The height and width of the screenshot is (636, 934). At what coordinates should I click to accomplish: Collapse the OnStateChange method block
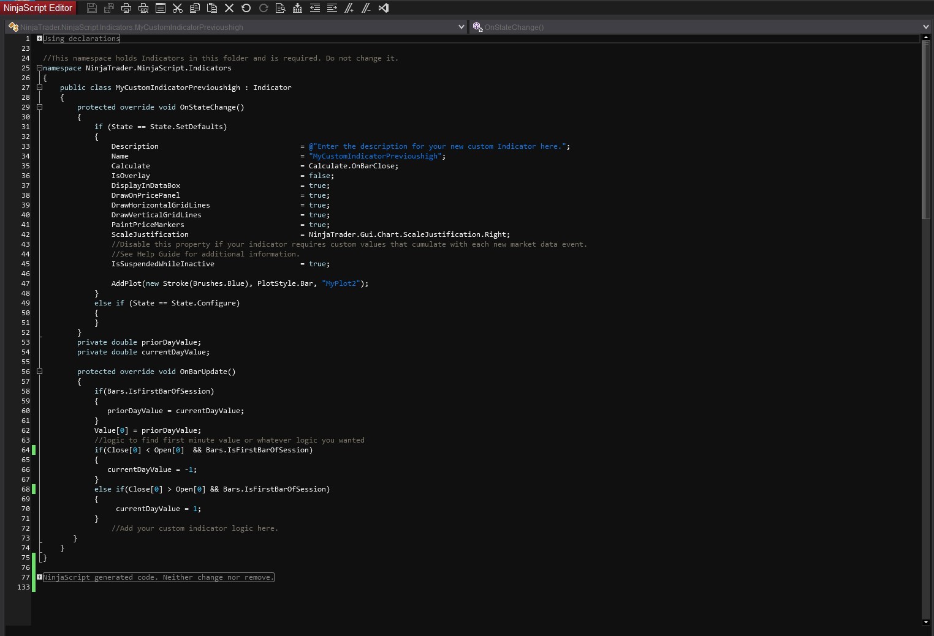pyautogui.click(x=39, y=107)
